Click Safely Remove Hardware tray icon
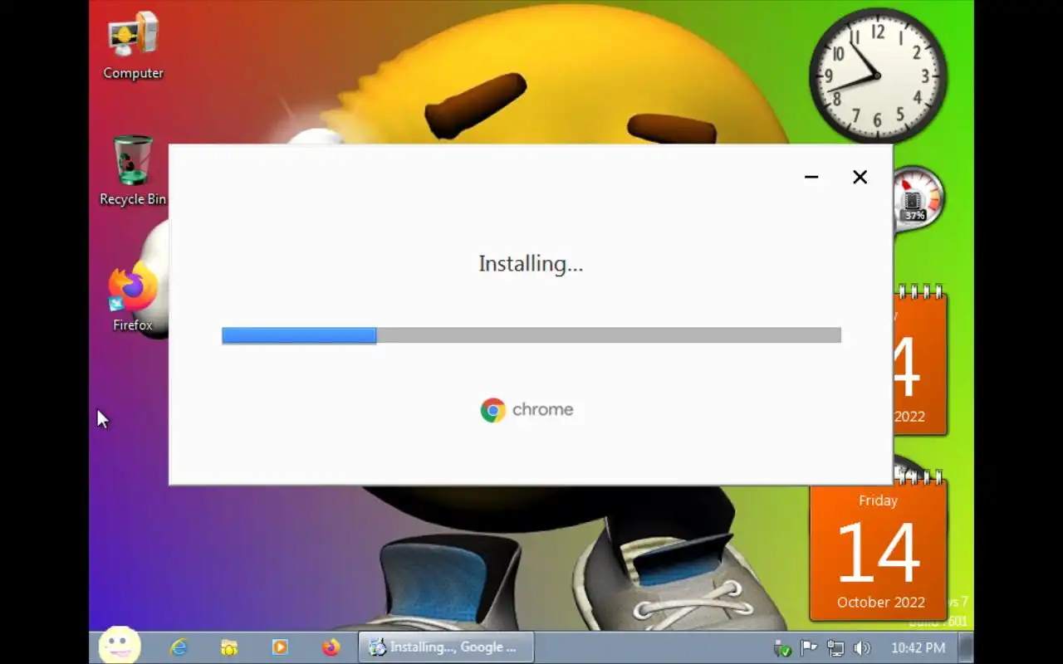 (x=781, y=648)
